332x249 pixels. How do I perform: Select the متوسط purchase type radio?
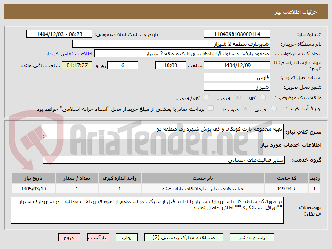point(245,109)
